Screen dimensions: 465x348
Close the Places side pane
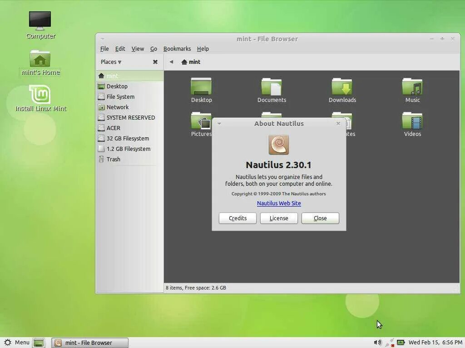(x=155, y=62)
